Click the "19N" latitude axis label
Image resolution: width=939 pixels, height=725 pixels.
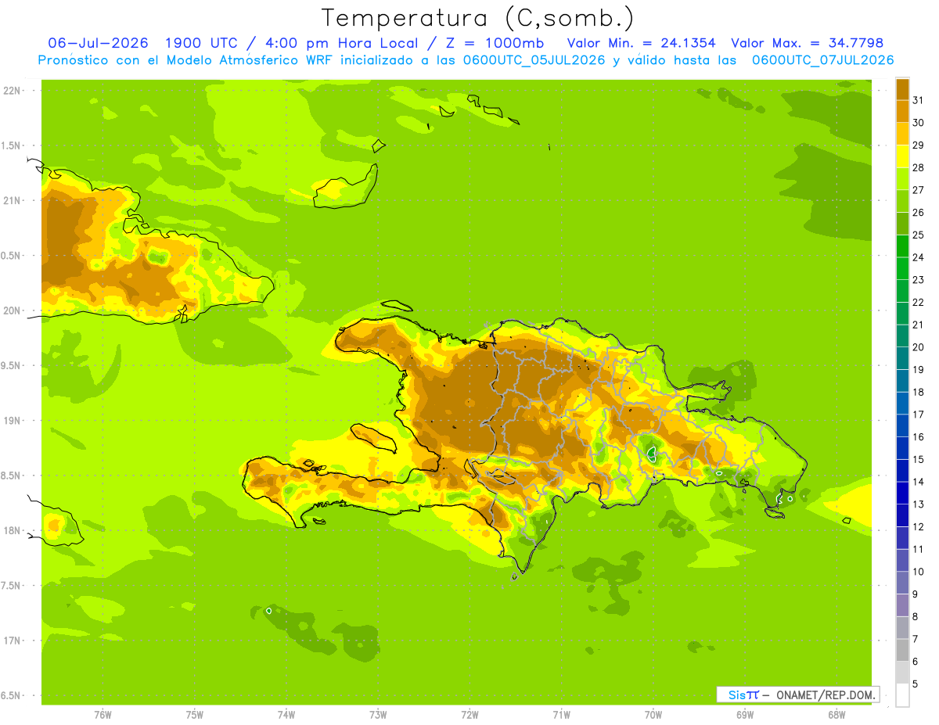[13, 421]
